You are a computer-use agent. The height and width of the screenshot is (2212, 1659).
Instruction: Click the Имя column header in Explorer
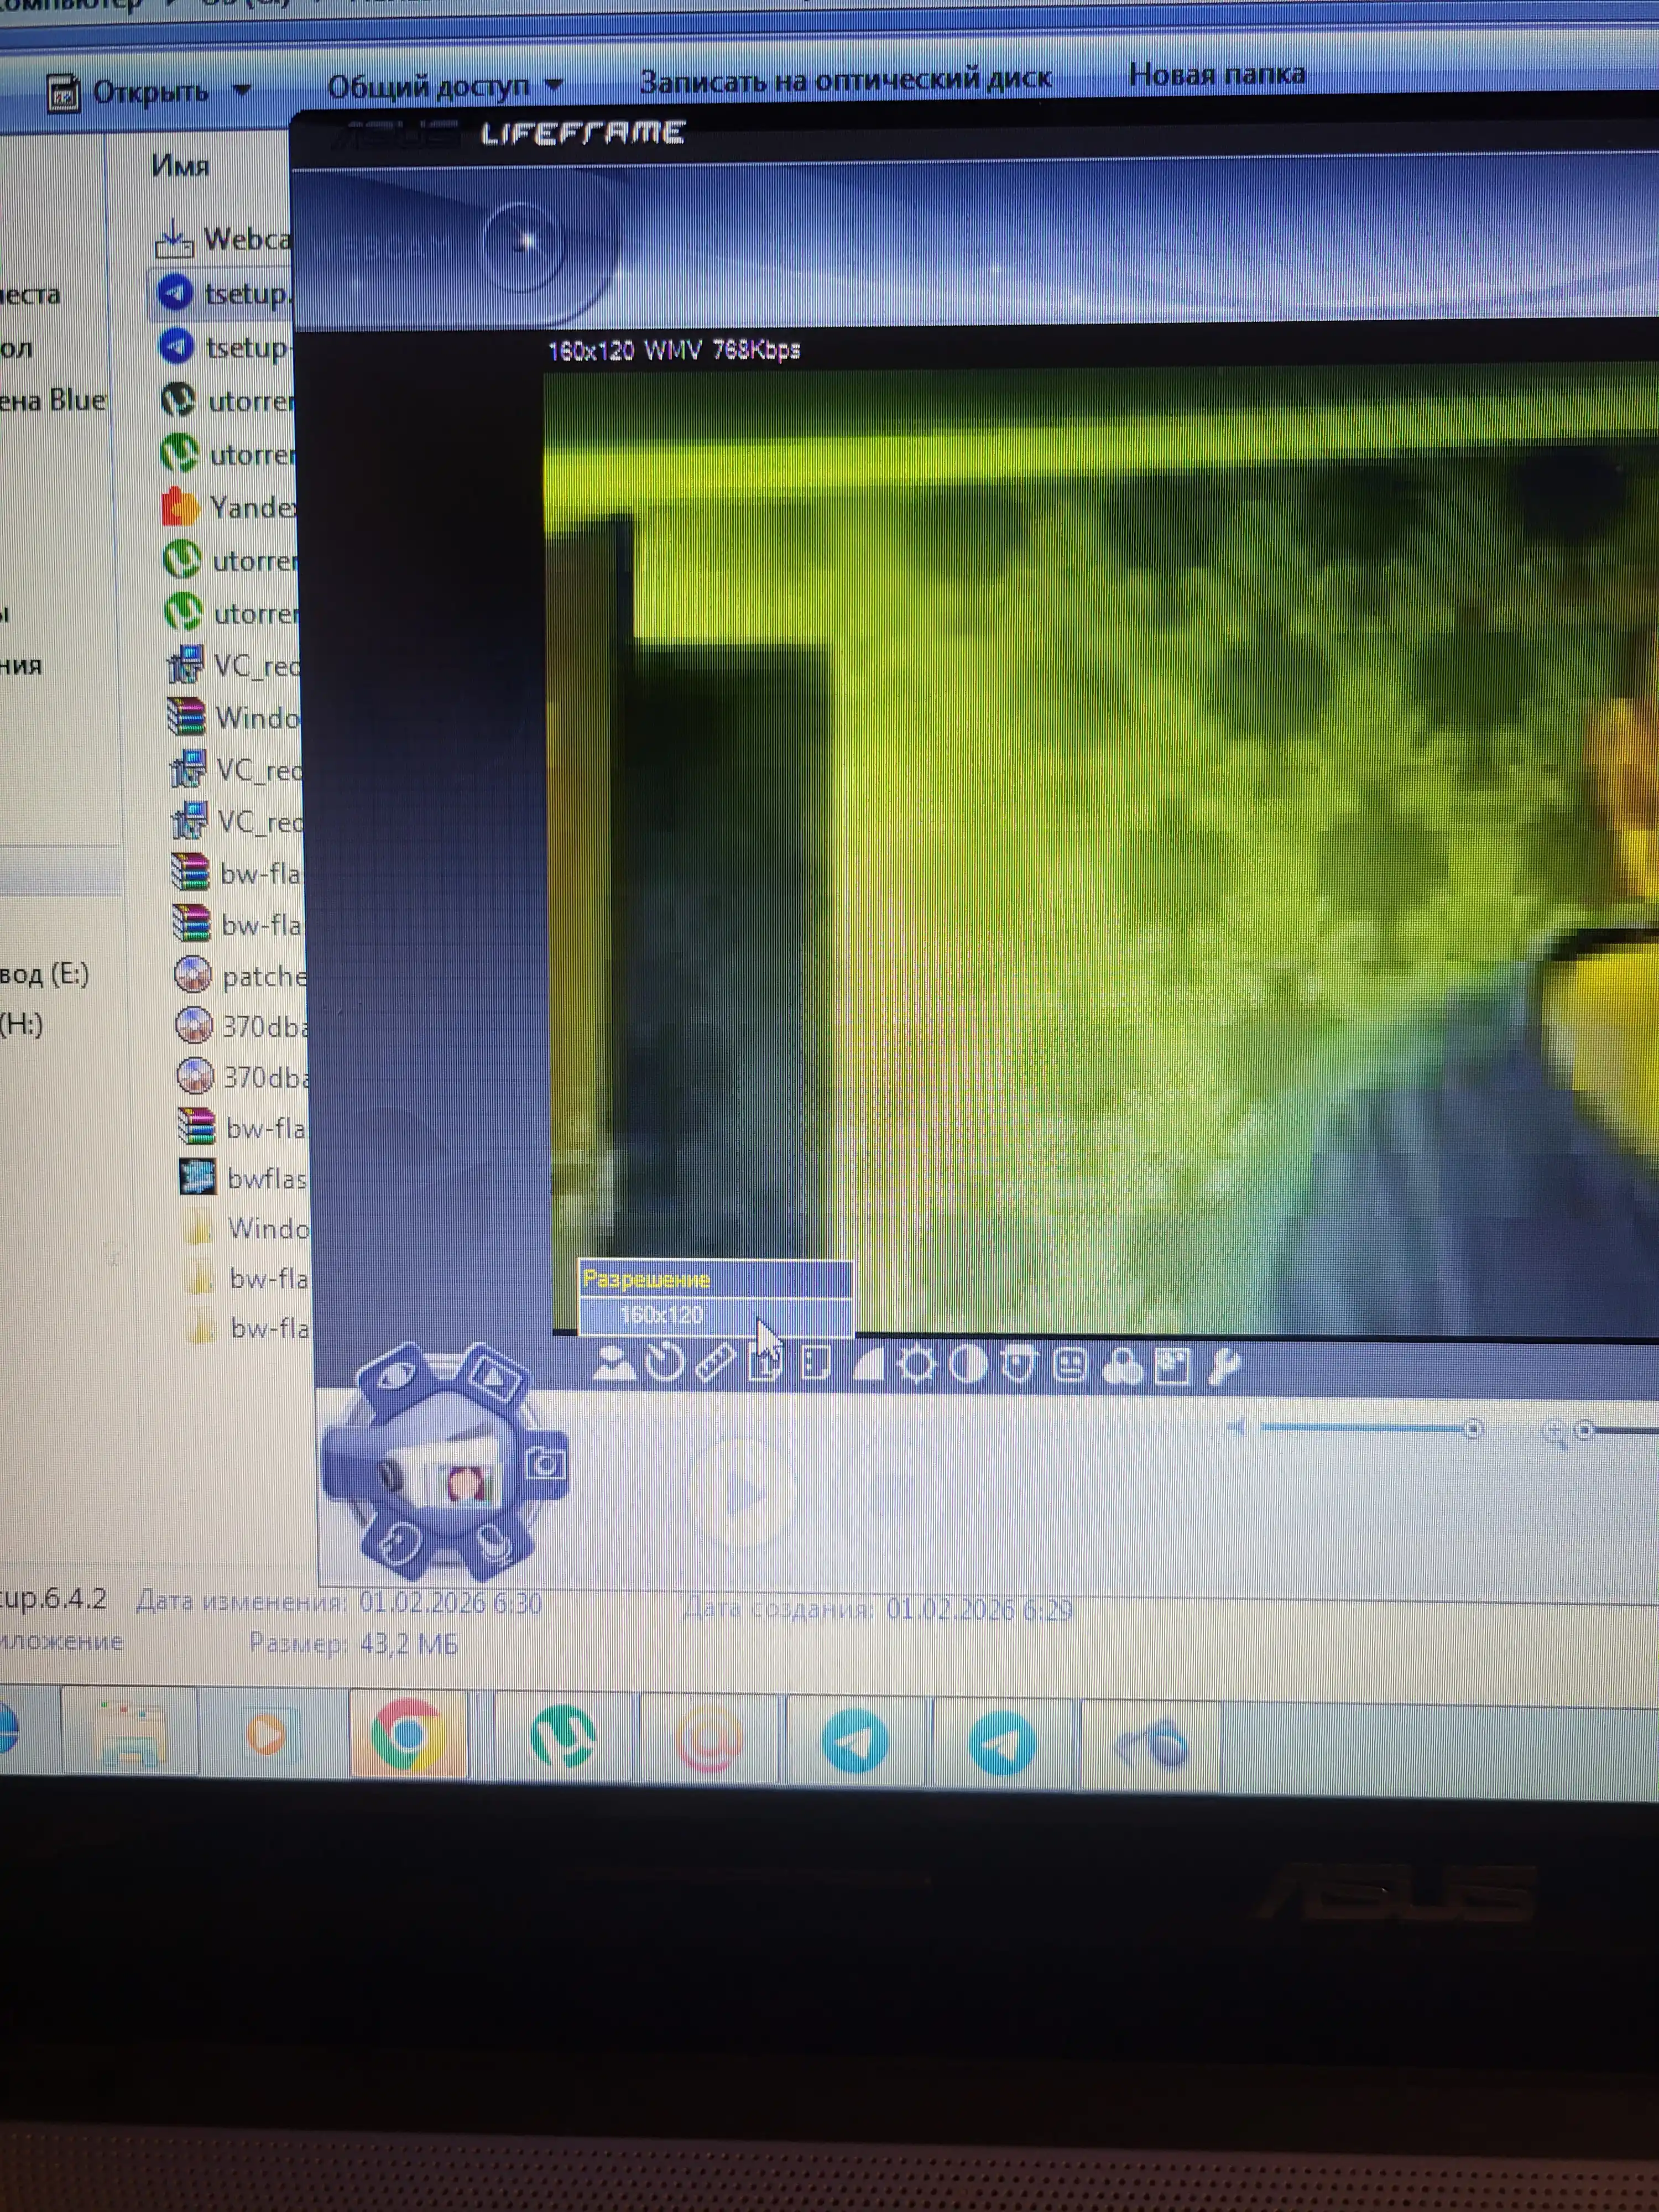(x=180, y=166)
